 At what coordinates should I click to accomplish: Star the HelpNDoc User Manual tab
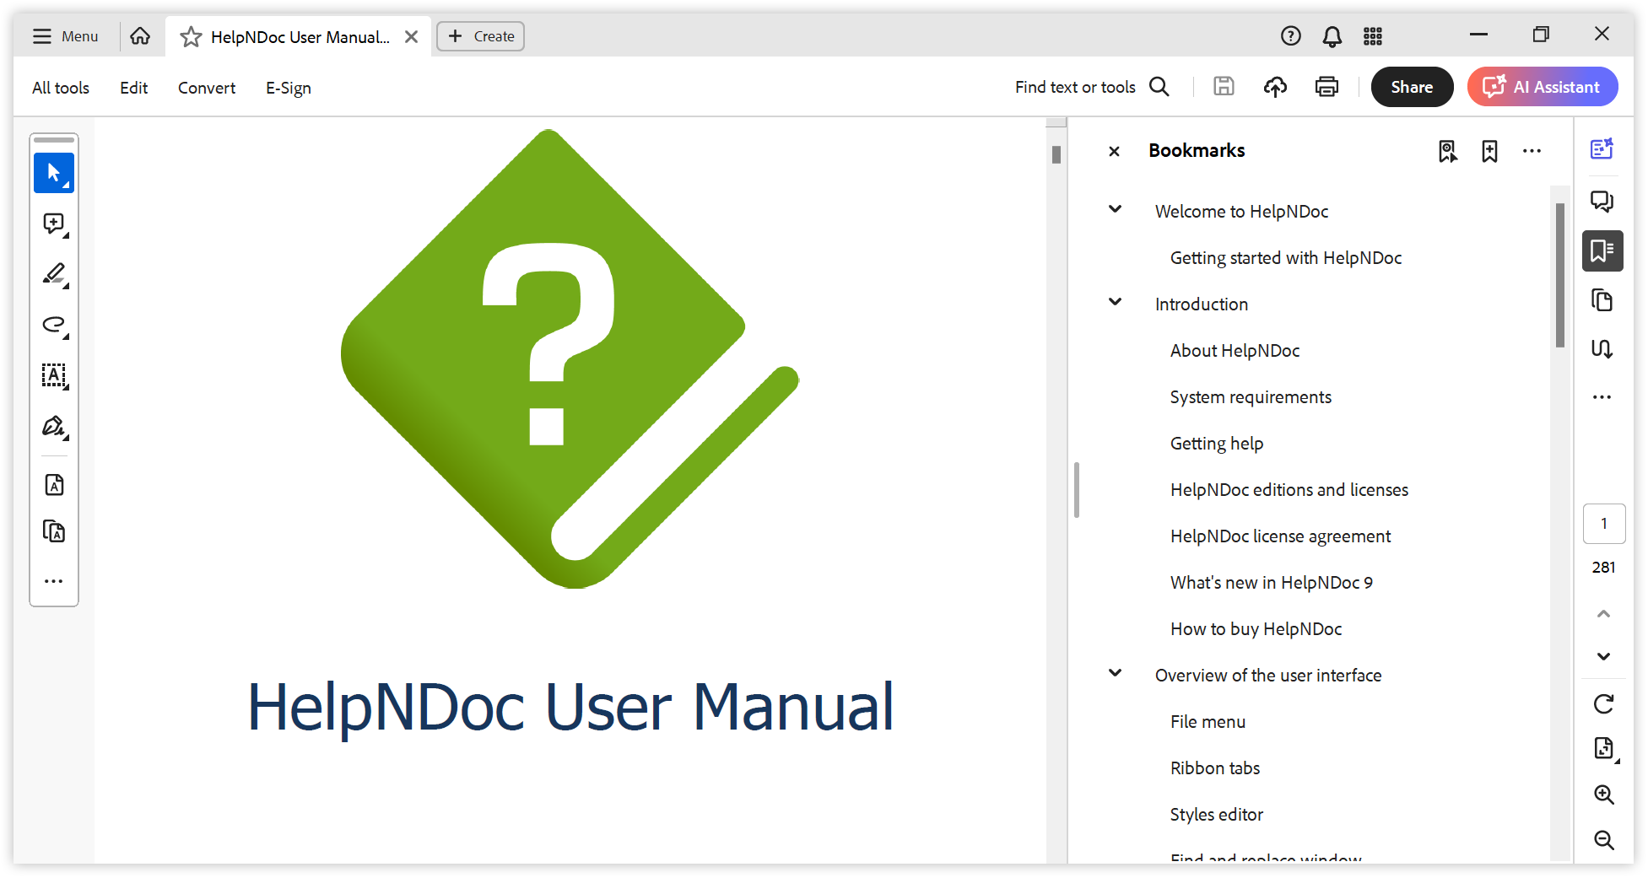pos(191,36)
